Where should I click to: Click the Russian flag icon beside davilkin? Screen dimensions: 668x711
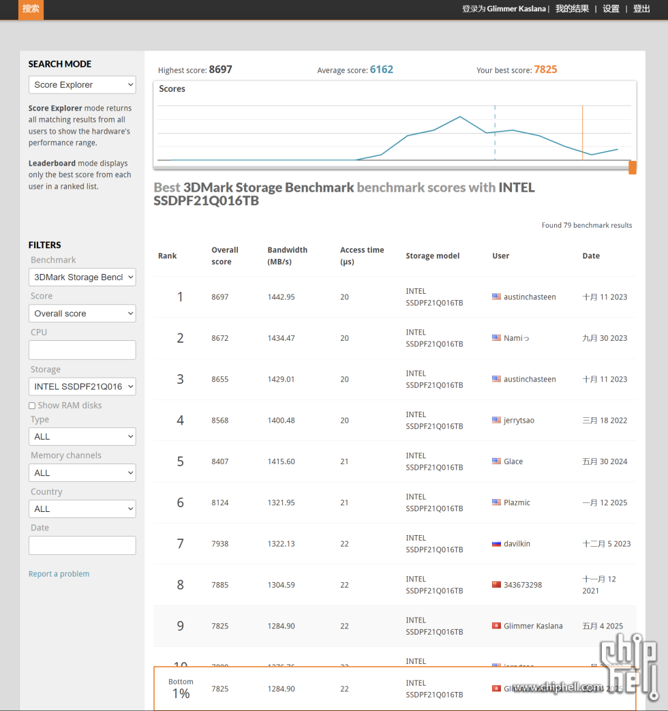coord(497,543)
